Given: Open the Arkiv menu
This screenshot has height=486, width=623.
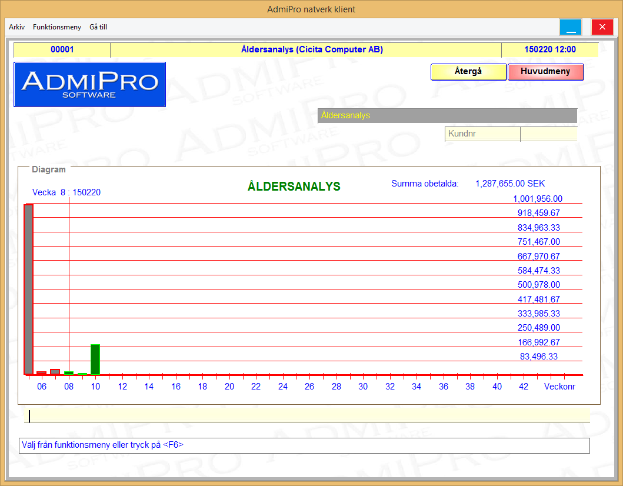Looking at the screenshot, I should tap(16, 27).
